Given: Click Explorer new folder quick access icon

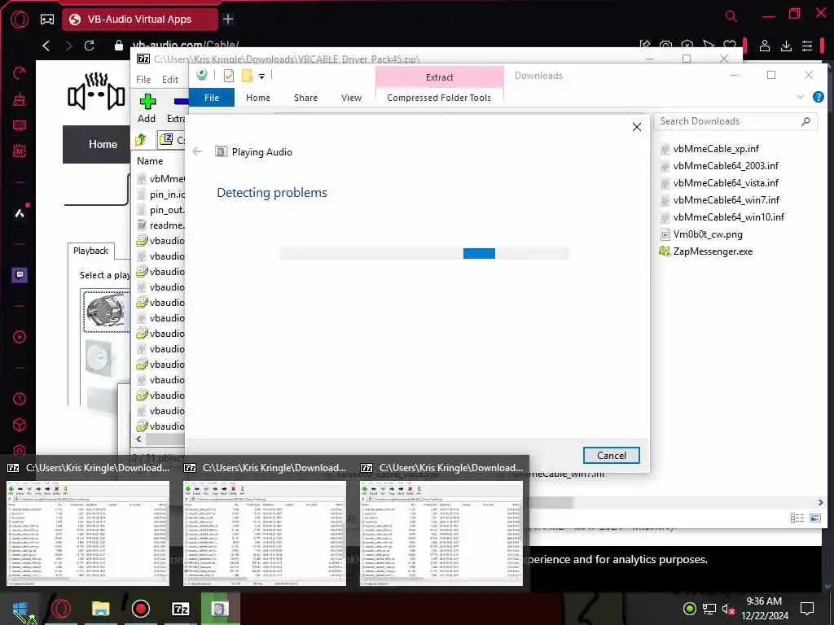Looking at the screenshot, I should (x=247, y=76).
